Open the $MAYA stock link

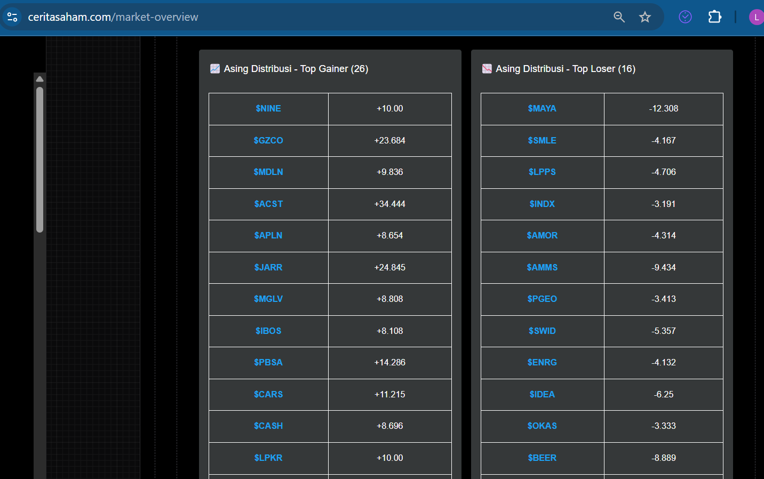(542, 109)
